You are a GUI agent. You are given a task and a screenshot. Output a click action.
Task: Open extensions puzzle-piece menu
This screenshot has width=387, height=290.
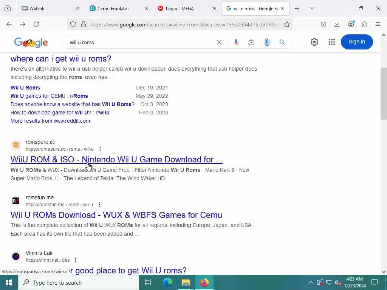click(364, 24)
